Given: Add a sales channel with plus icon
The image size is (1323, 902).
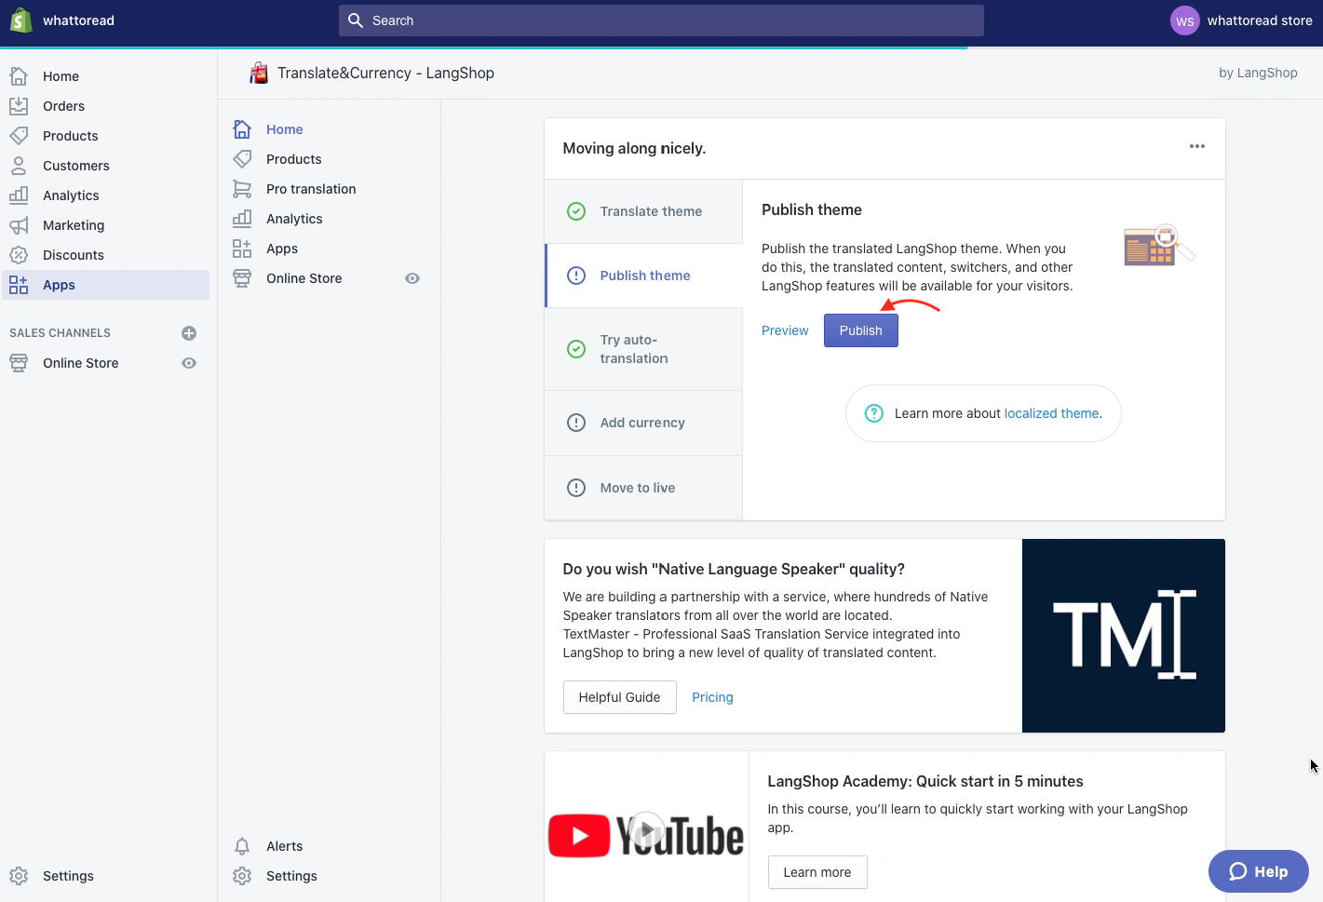Looking at the screenshot, I should point(189,333).
